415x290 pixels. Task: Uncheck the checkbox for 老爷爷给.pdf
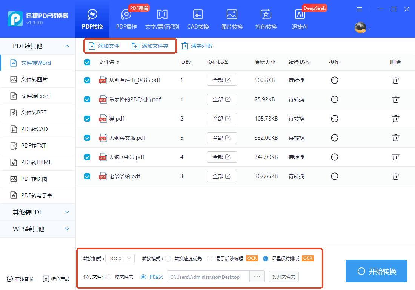click(x=87, y=176)
